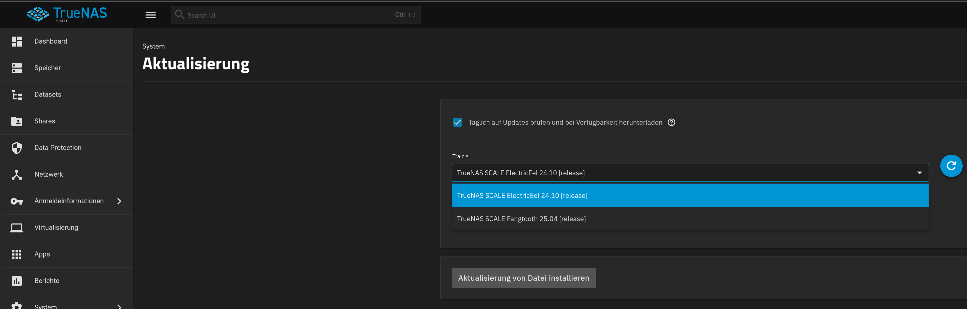The height and width of the screenshot is (309, 967).
Task: Select Netzwerk in the sidebar
Action: pos(67,175)
